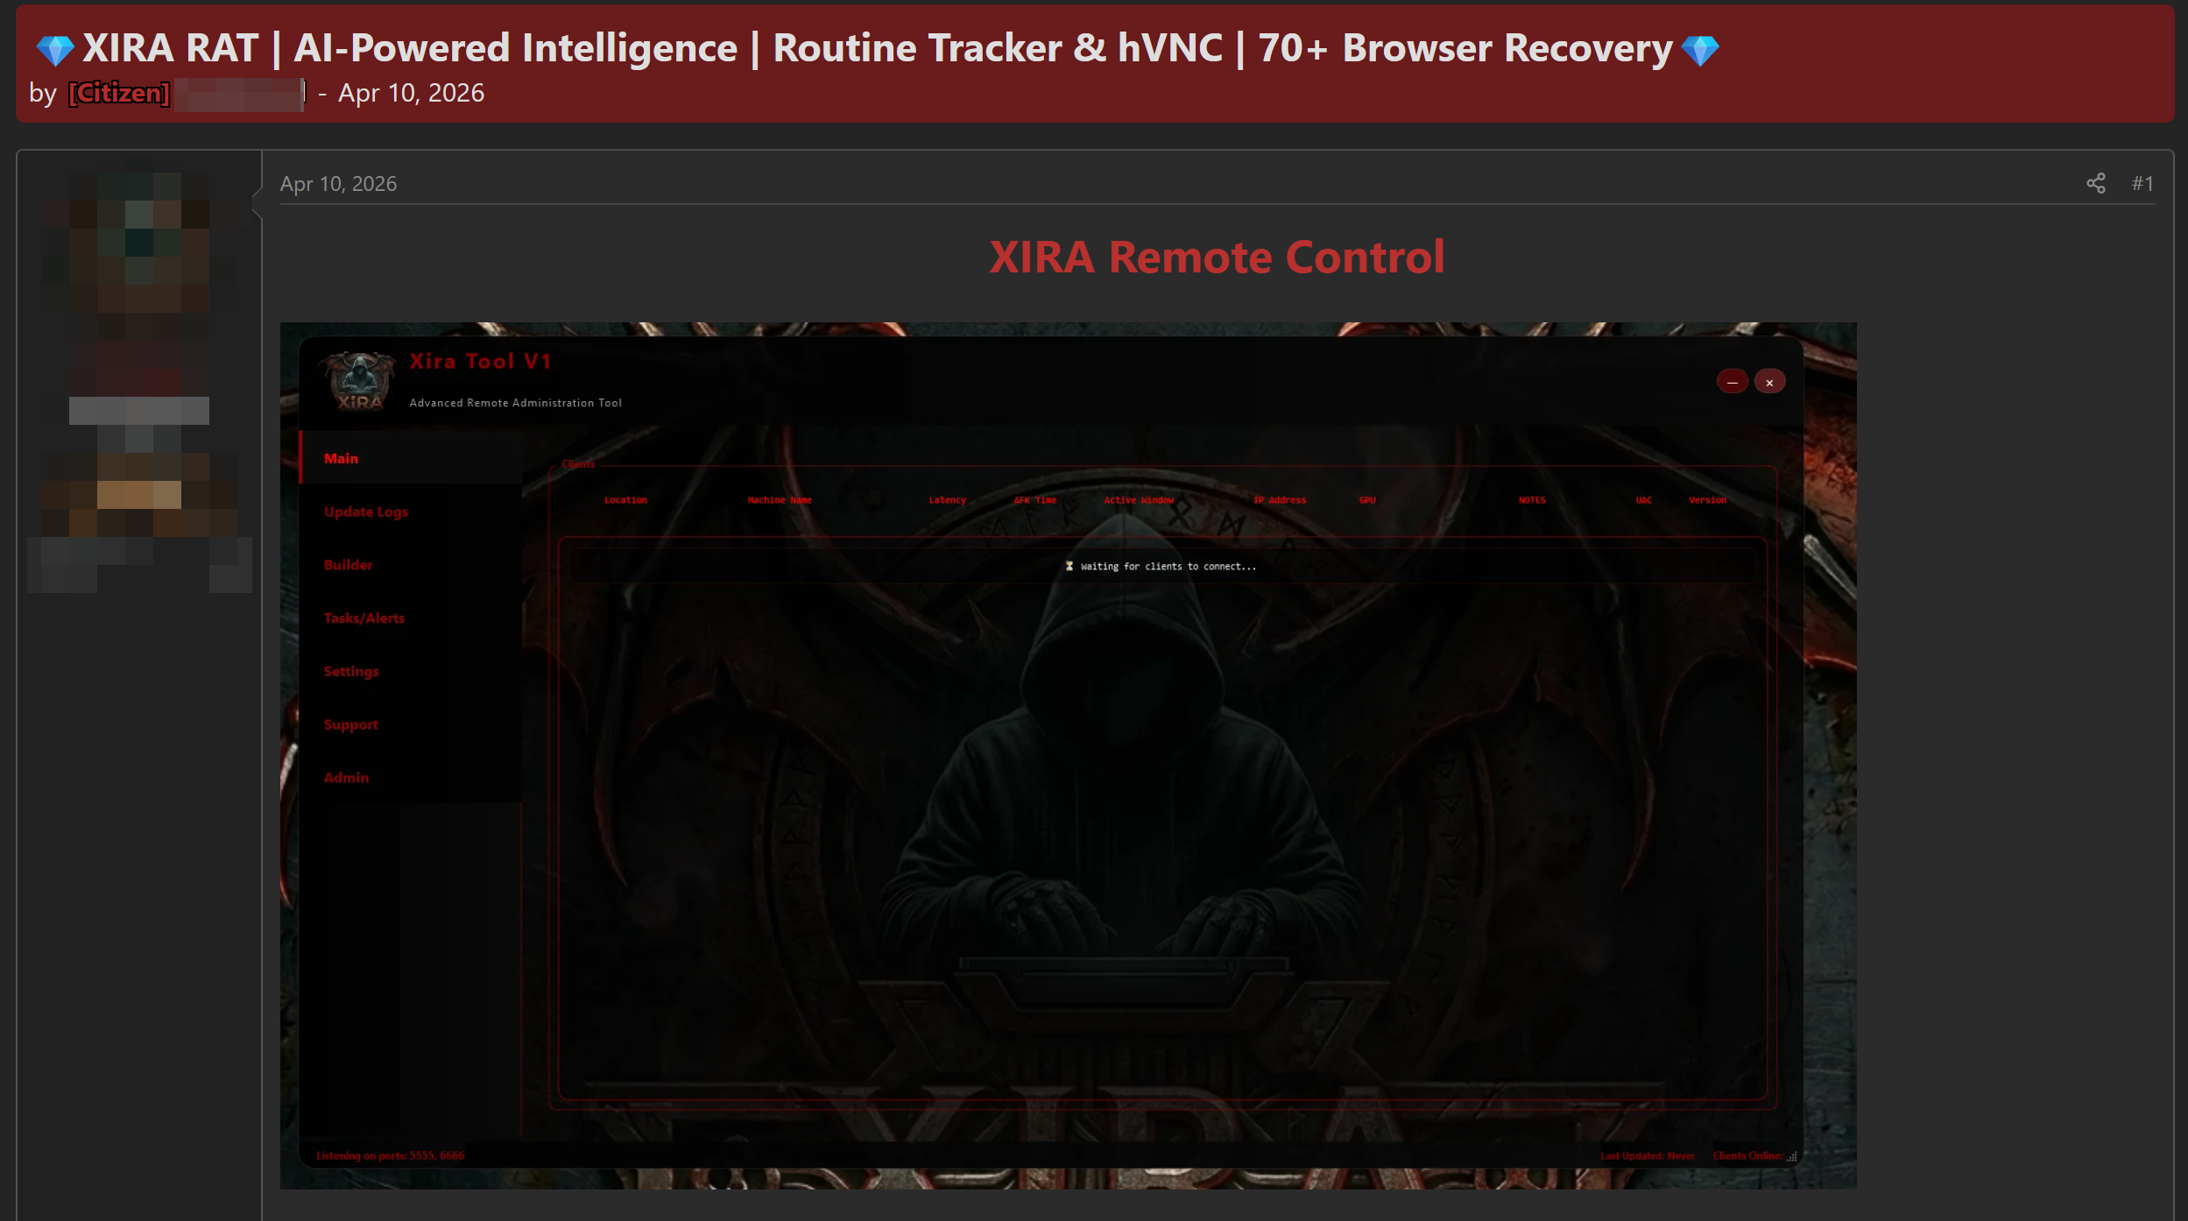Click the 'Xira Tool V1' window title
Screen dimensions: 2188x1221
click(480, 361)
